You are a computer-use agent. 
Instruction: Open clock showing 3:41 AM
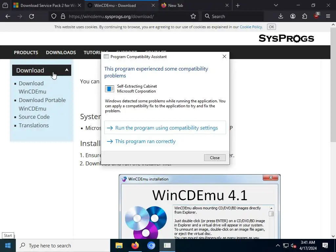[x=308, y=245]
